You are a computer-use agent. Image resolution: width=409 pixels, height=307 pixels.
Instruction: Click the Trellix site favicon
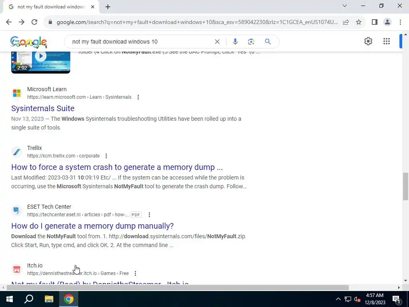[x=17, y=152]
